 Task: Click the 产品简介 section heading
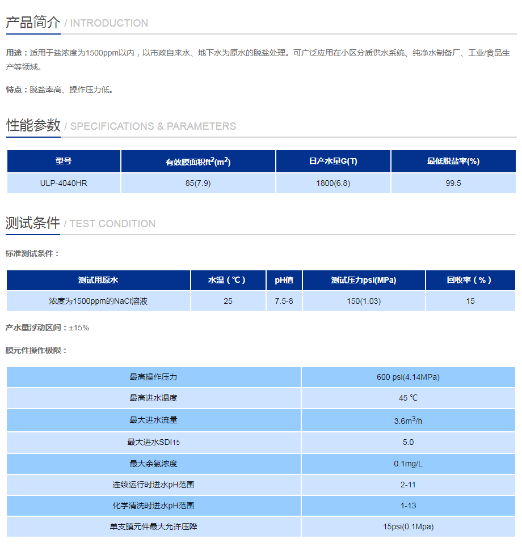click(31, 23)
